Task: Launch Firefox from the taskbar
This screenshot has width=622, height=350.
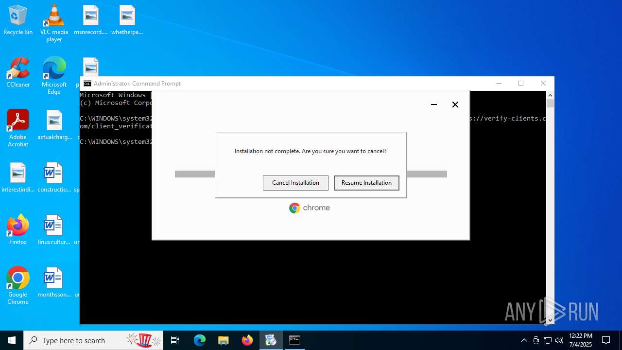Action: pyautogui.click(x=247, y=340)
